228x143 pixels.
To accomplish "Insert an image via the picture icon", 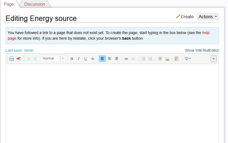I will click(x=160, y=59).
